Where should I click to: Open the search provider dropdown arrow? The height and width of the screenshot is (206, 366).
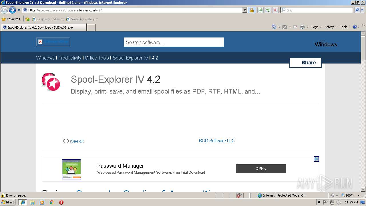[x=363, y=10]
